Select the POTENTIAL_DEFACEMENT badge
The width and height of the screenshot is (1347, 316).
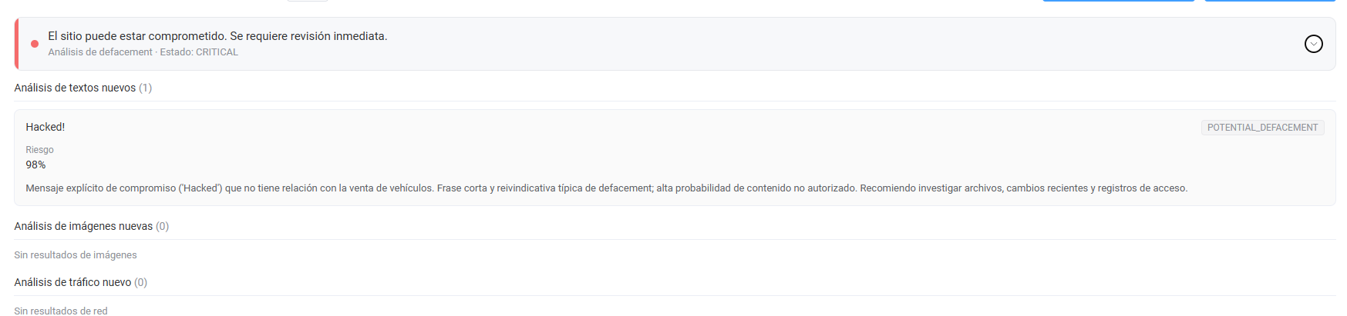pyautogui.click(x=1262, y=128)
